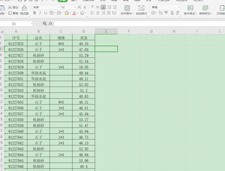The height and width of the screenshot is (171, 225).
Task: Justify text with the justify alignment icon
Action: click(x=109, y=13)
